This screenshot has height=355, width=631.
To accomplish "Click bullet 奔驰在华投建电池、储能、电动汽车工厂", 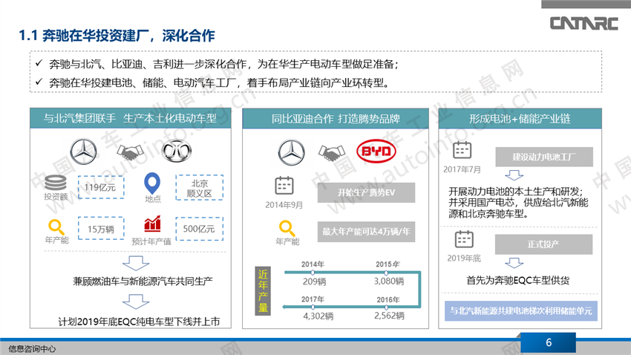I will coord(219,83).
